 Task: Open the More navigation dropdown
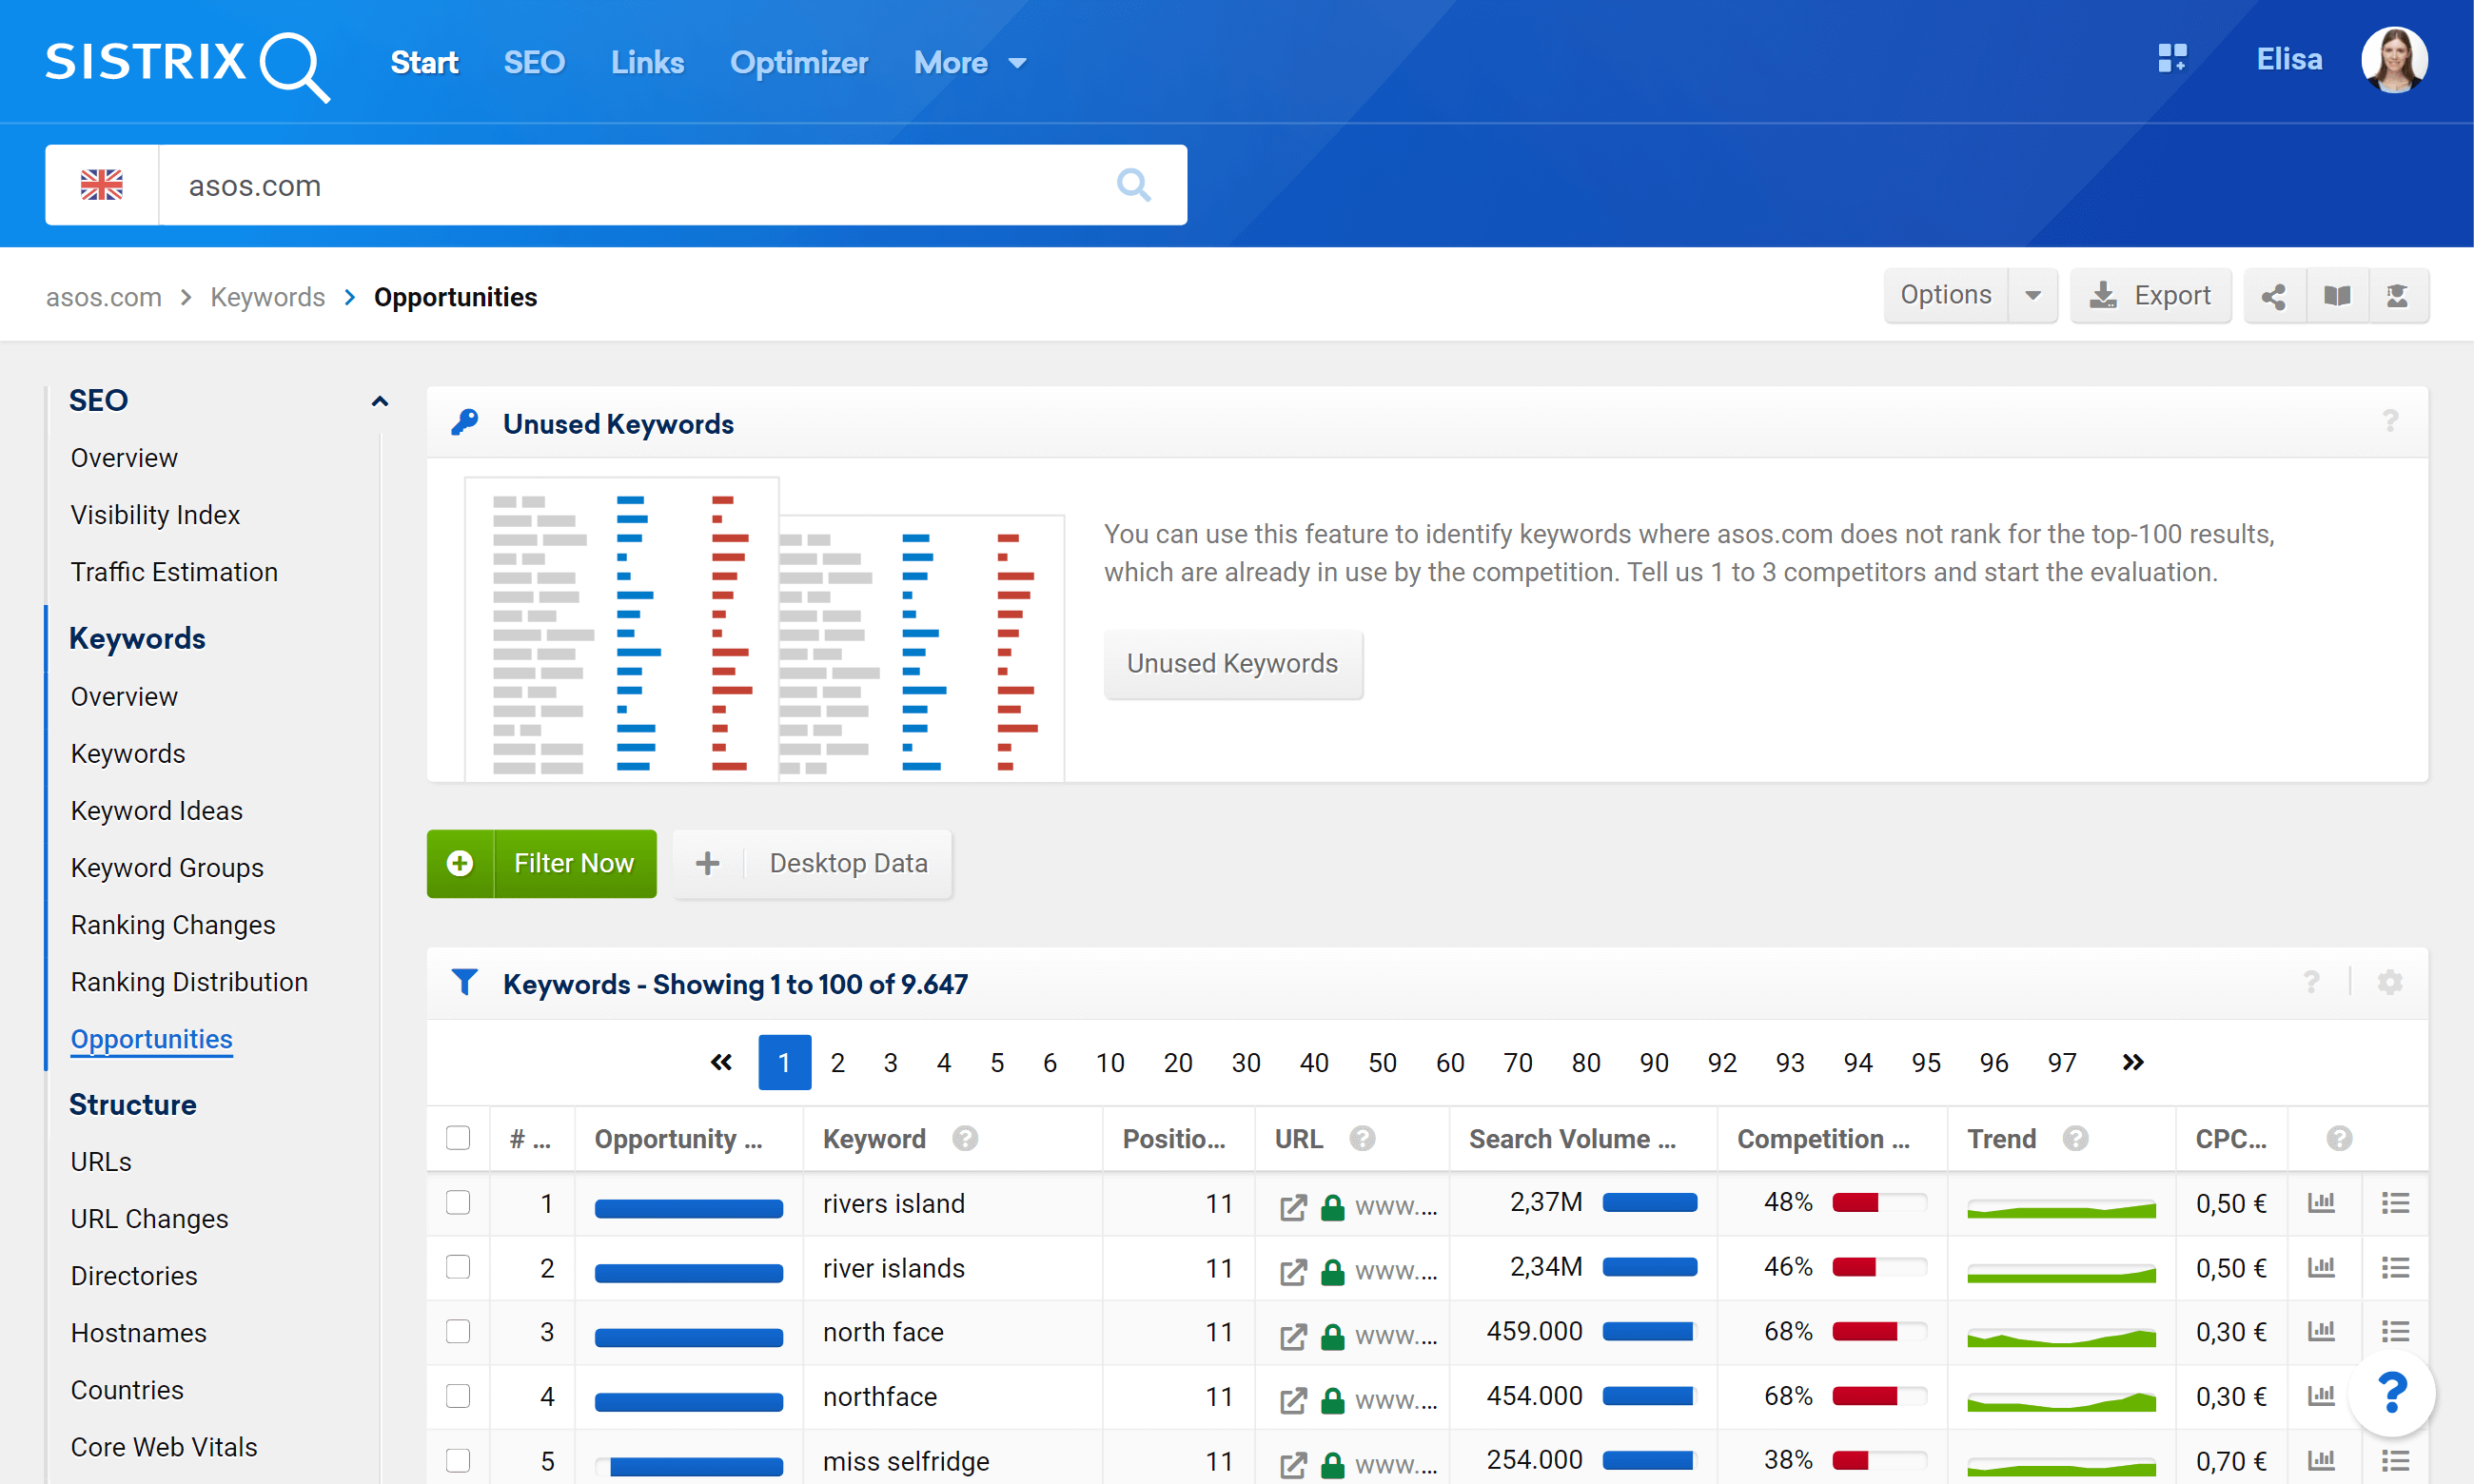pos(969,63)
